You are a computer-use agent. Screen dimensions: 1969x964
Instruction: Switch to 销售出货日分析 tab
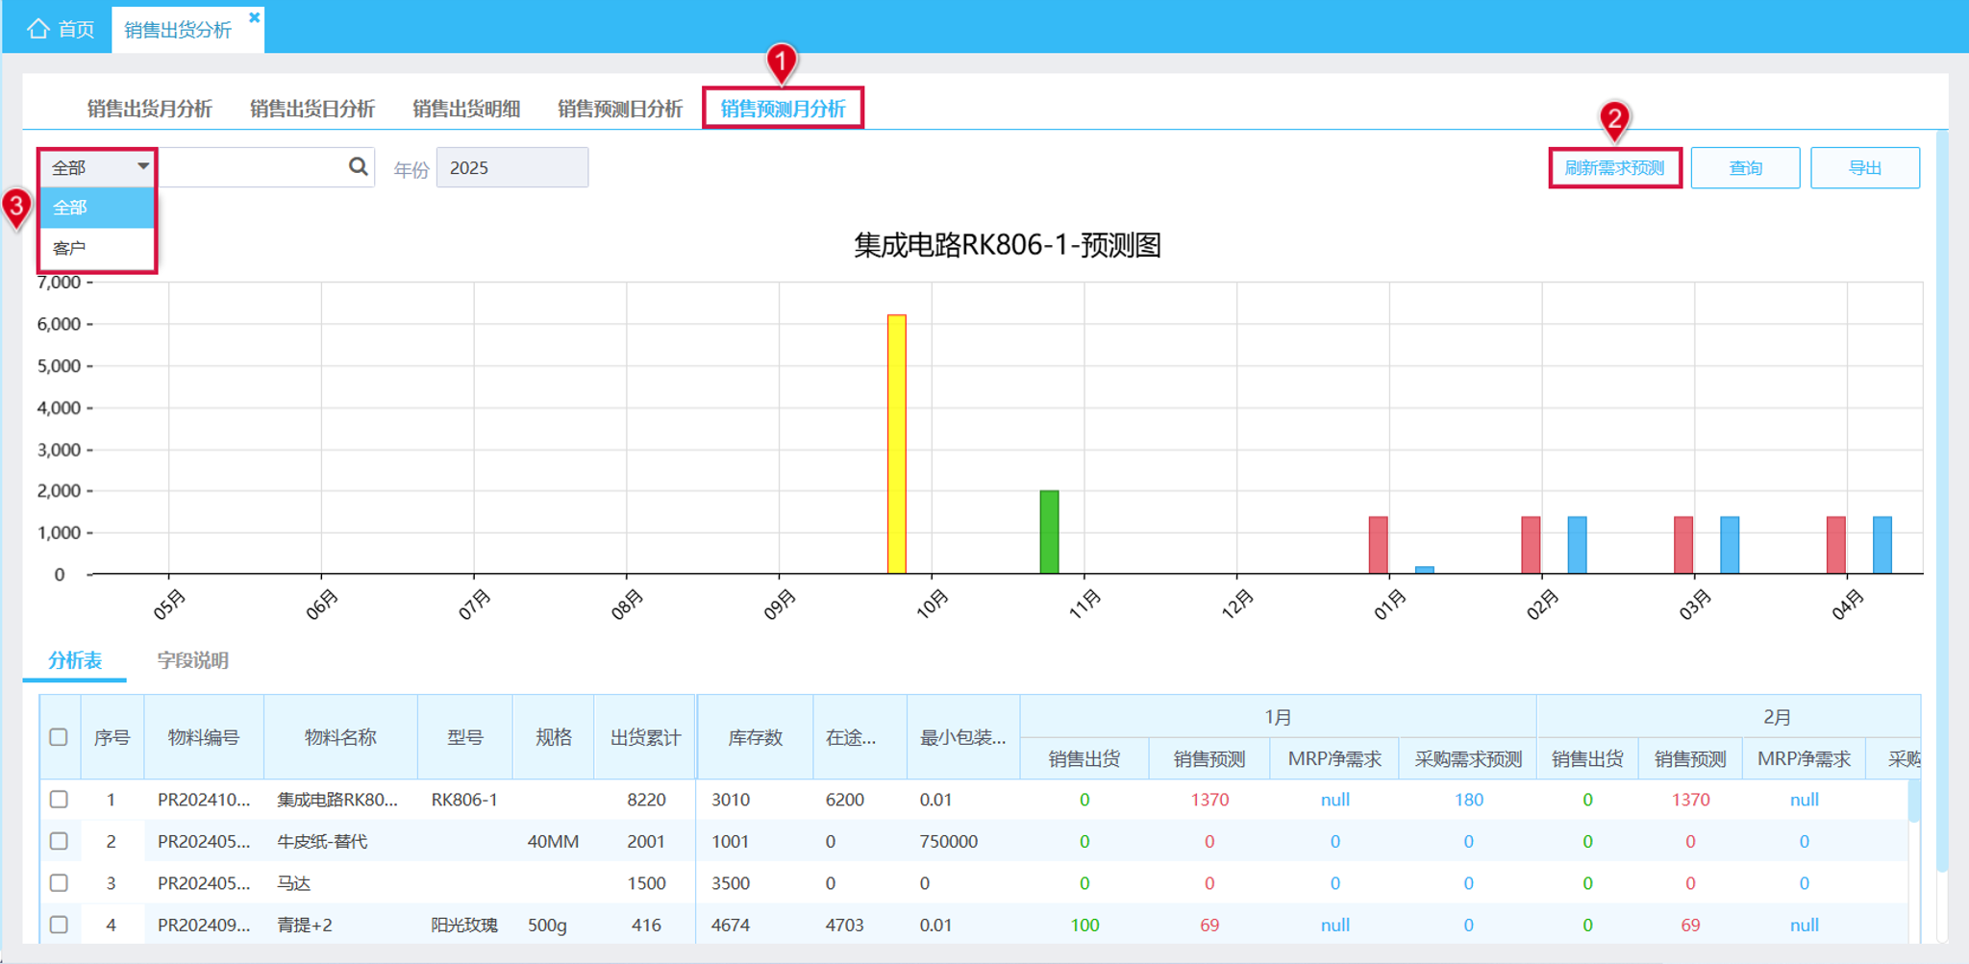click(x=312, y=109)
